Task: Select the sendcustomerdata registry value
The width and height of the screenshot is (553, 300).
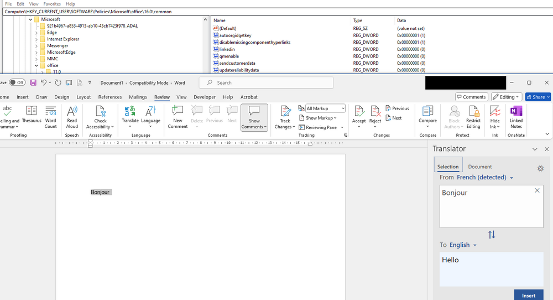Action: (x=237, y=63)
